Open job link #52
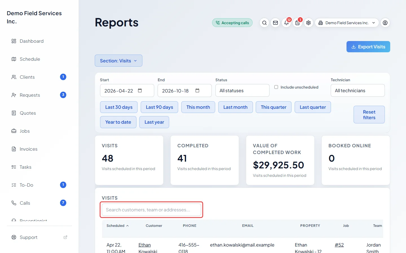406x253 pixels. click(x=339, y=245)
